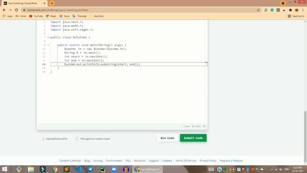Open the Contest Calendar footer link
This screenshot has height=173, width=307.
70,161
